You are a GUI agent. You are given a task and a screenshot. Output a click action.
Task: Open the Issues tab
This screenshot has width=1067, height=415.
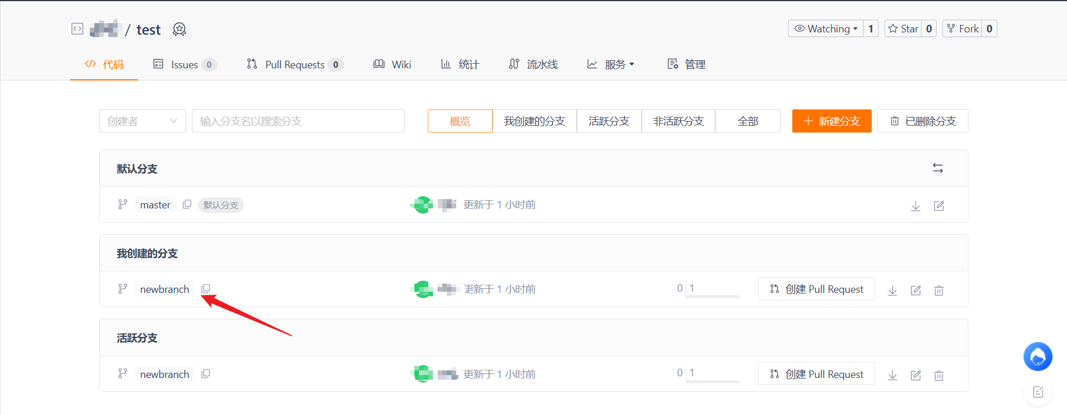[x=184, y=65]
